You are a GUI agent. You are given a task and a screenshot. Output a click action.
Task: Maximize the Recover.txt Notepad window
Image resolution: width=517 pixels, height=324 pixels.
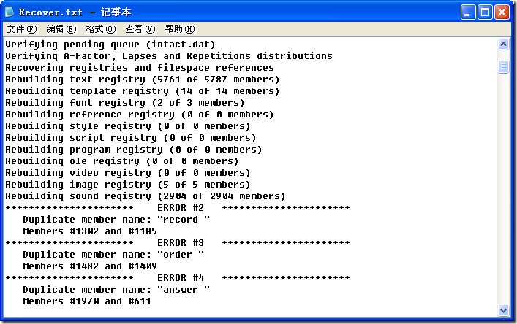tap(485, 12)
